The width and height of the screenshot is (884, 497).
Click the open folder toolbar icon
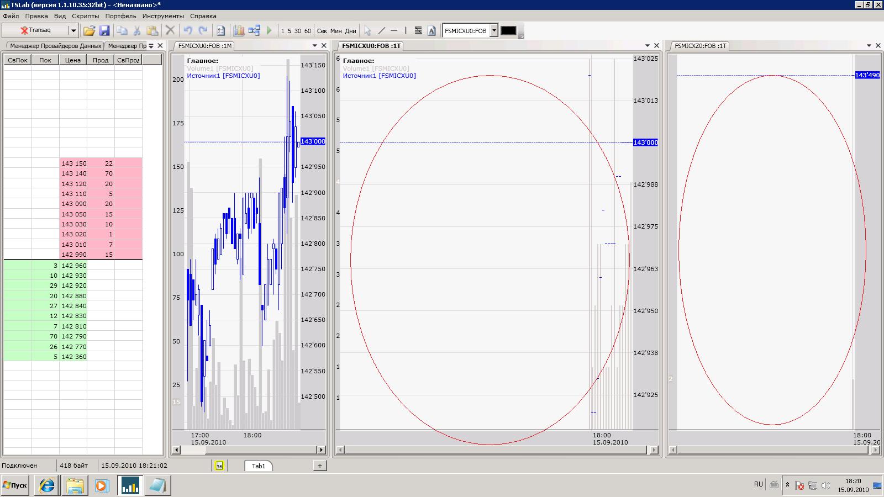[x=89, y=31]
